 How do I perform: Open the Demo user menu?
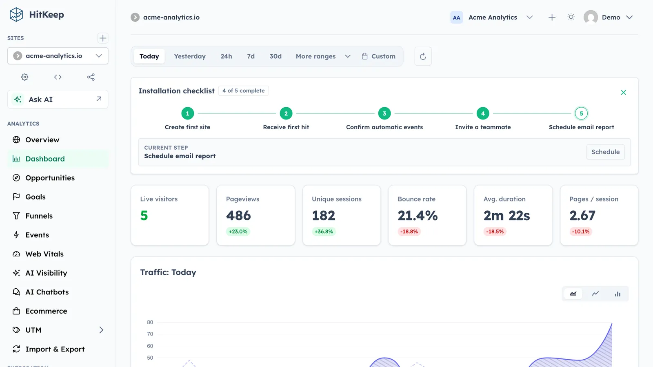(608, 17)
